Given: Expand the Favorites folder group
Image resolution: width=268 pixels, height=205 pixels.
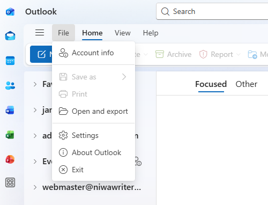Looking at the screenshot, I should pos(35,84).
